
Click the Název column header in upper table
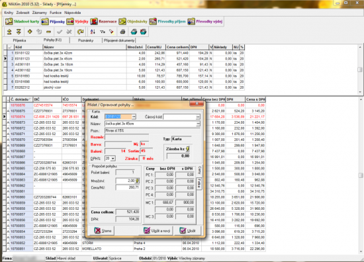tap(85, 47)
